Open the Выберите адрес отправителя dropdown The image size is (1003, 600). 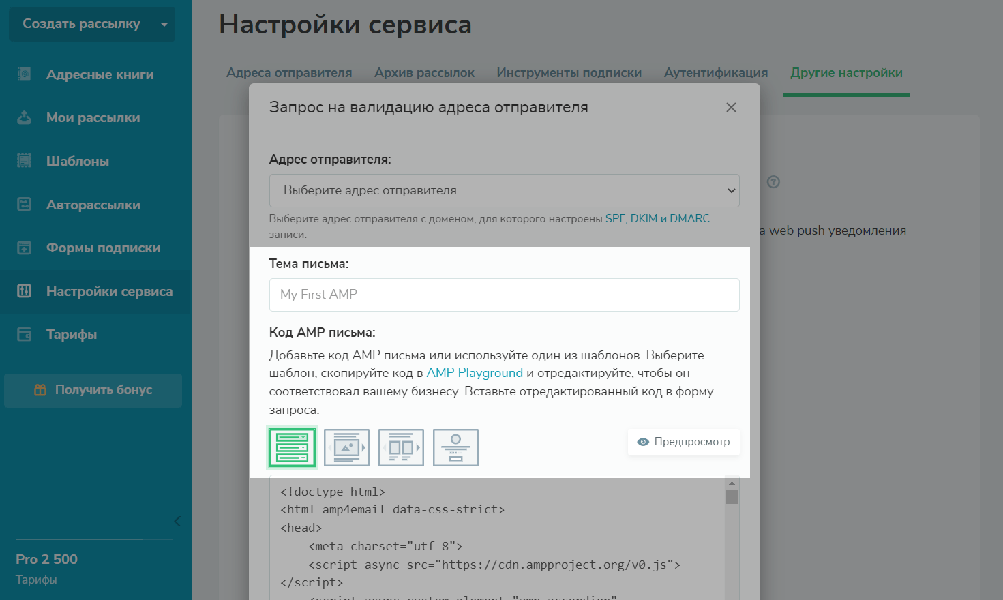point(504,190)
